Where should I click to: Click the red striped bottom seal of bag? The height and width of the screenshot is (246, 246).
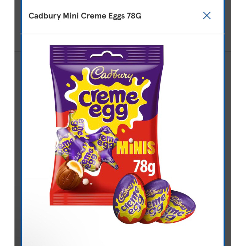tap(81, 199)
